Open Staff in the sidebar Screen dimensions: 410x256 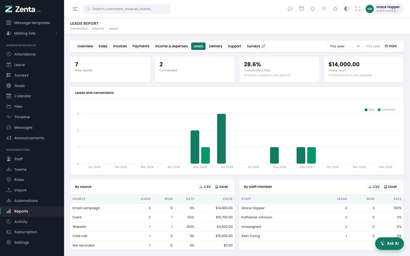[x=32, y=159]
